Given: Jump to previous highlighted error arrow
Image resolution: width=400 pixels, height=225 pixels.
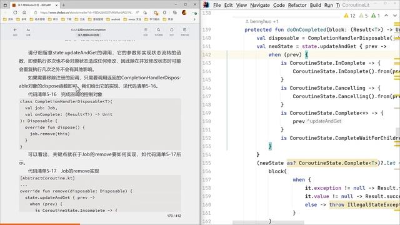Looking at the screenshot, I should pos(386,16).
